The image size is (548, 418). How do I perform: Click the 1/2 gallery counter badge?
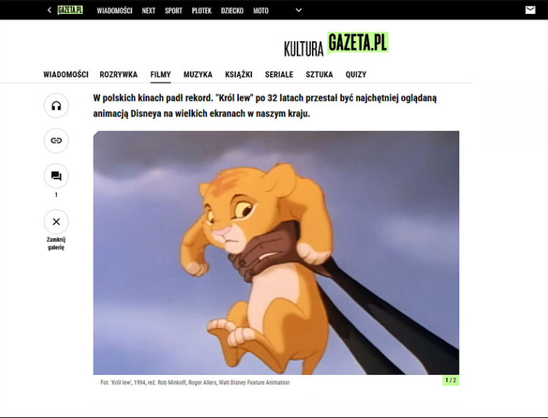coord(451,381)
